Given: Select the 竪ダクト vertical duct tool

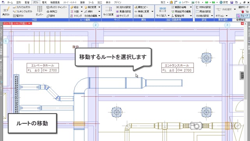Looking at the screenshot, I should (18, 16).
